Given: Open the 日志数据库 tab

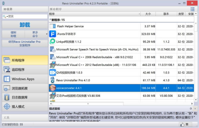Looking at the screenshot, I should tap(25, 97).
